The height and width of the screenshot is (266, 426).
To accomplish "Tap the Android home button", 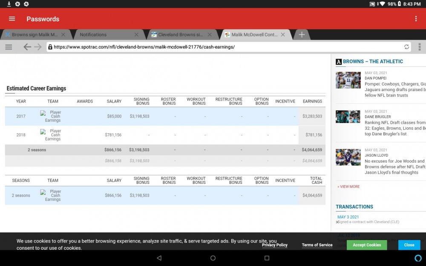I will 213,258.
